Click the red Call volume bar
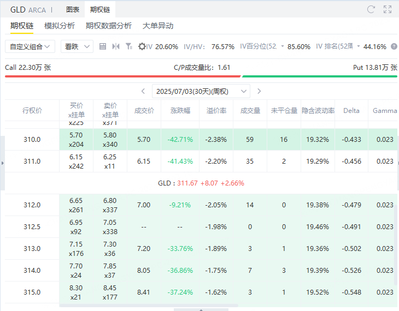The width and height of the screenshot is (399, 311). (x=122, y=76)
